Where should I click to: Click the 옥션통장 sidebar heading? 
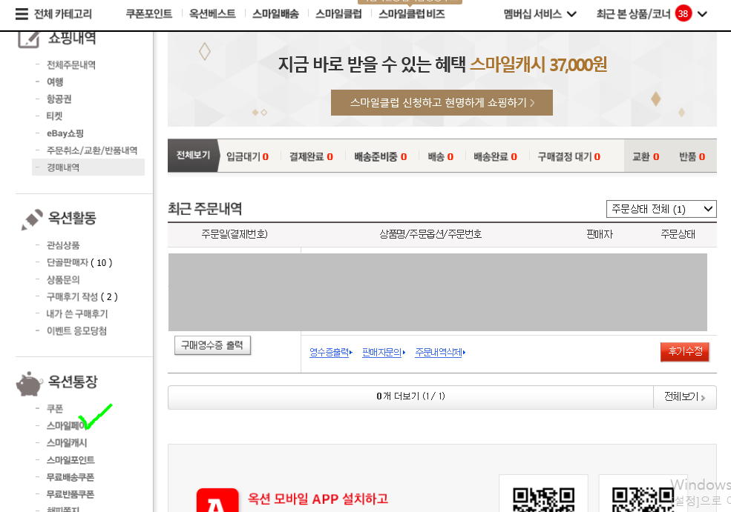click(x=73, y=382)
